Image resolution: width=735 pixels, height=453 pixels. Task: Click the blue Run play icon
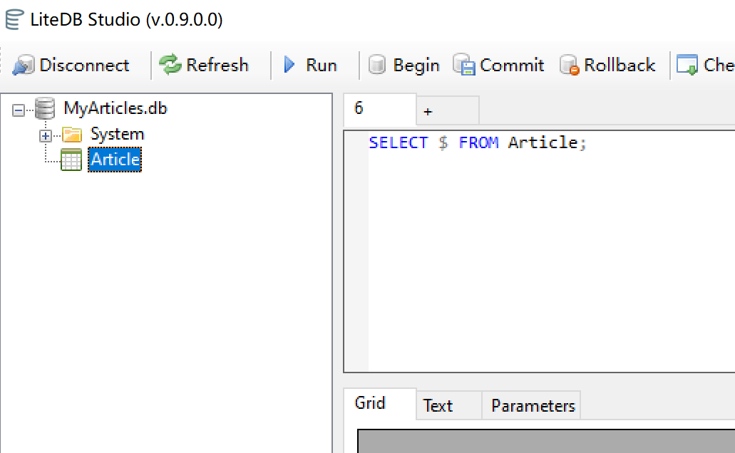click(289, 65)
